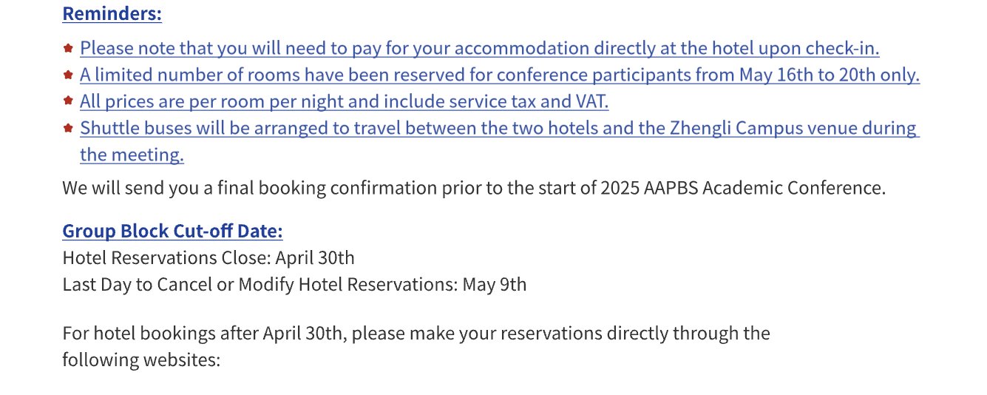Image resolution: width=987 pixels, height=395 pixels.
Task: Click the 'For hotel bookings after April 30th' sentence
Action: pos(416,334)
